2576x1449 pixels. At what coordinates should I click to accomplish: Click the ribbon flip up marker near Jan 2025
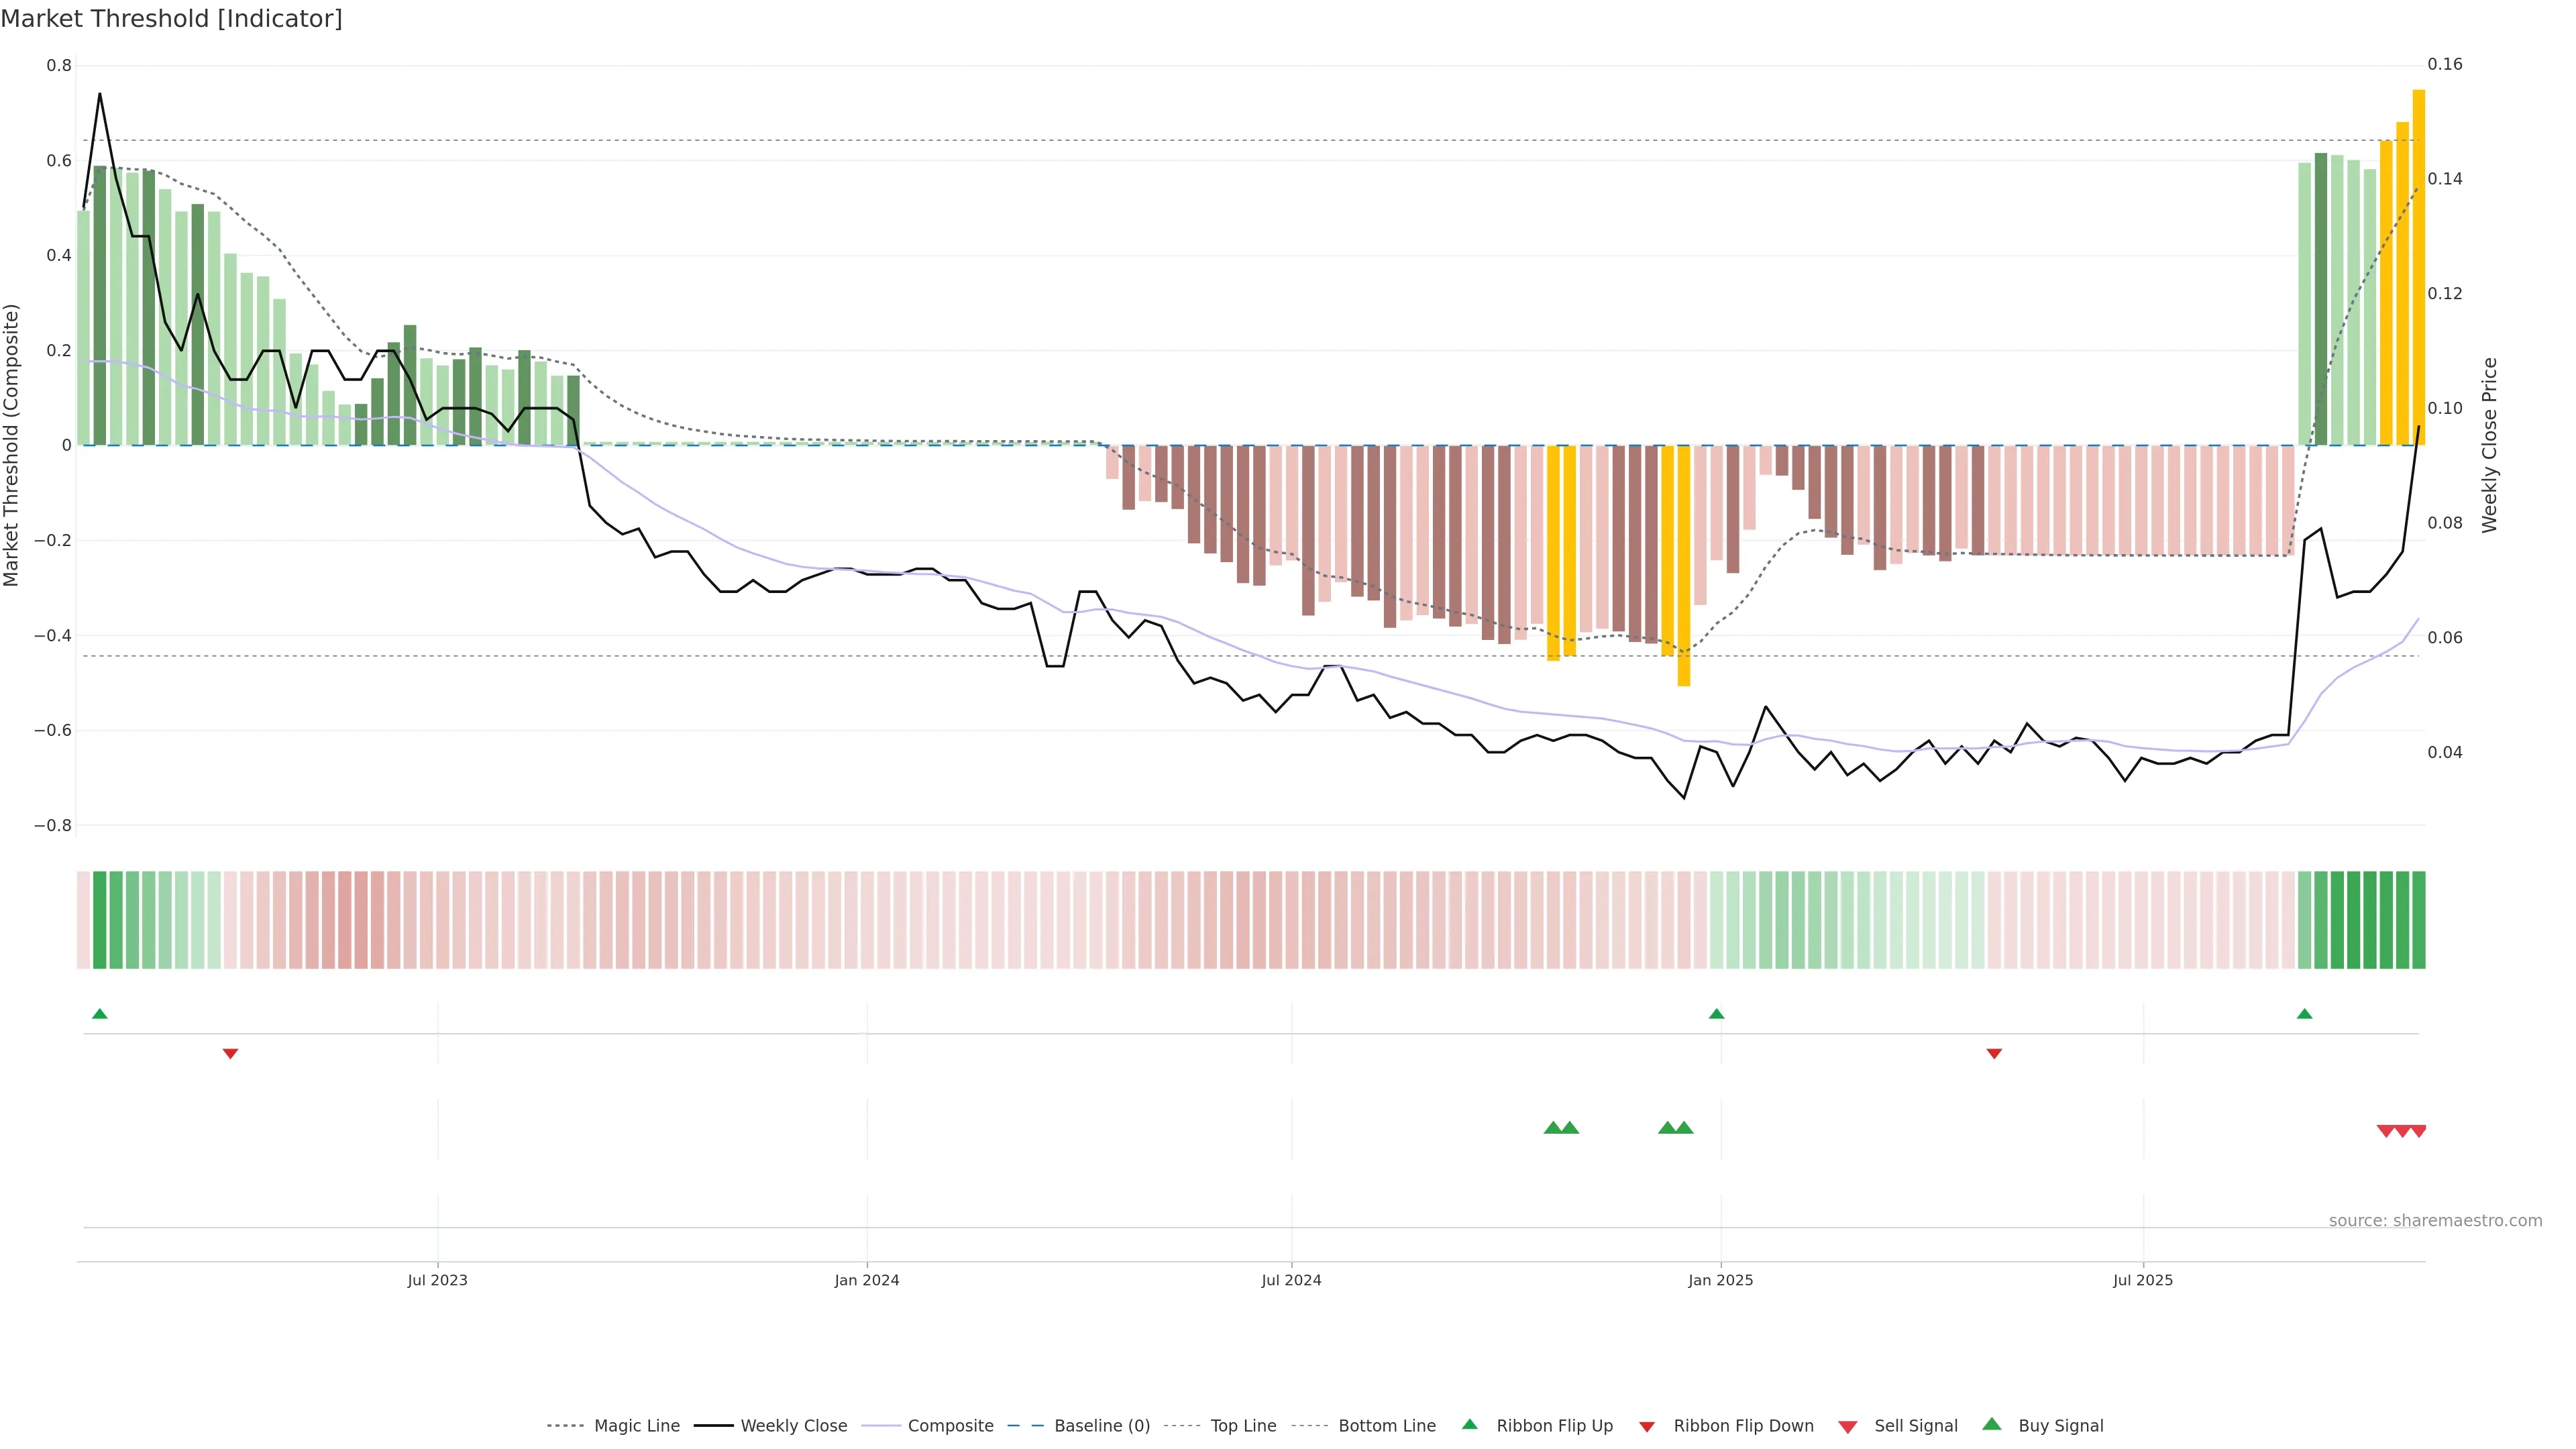pyautogui.click(x=1716, y=1014)
